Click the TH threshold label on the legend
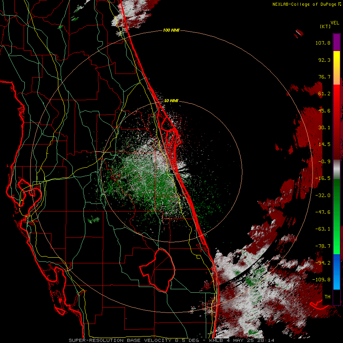The width and height of the screenshot is (343, 343). [x=327, y=297]
